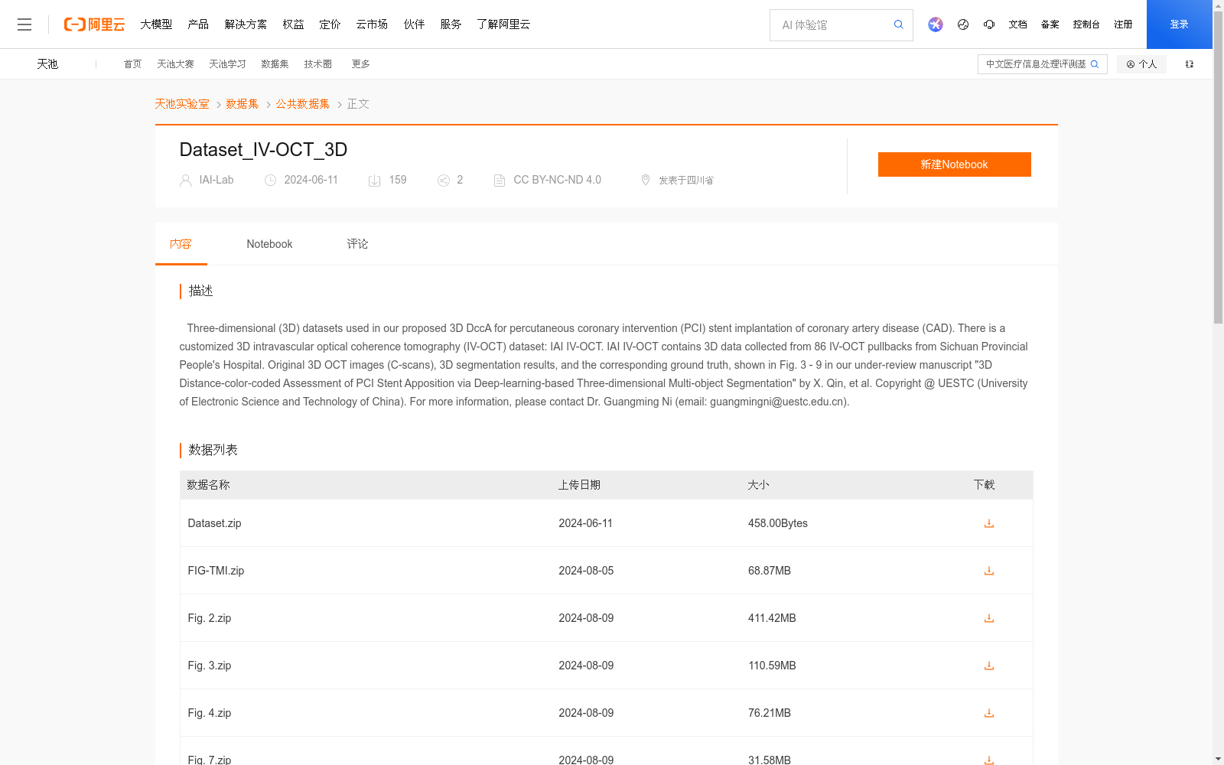1224x765 pixels.
Task: Switch to the 评论 comments tab
Action: click(x=357, y=244)
